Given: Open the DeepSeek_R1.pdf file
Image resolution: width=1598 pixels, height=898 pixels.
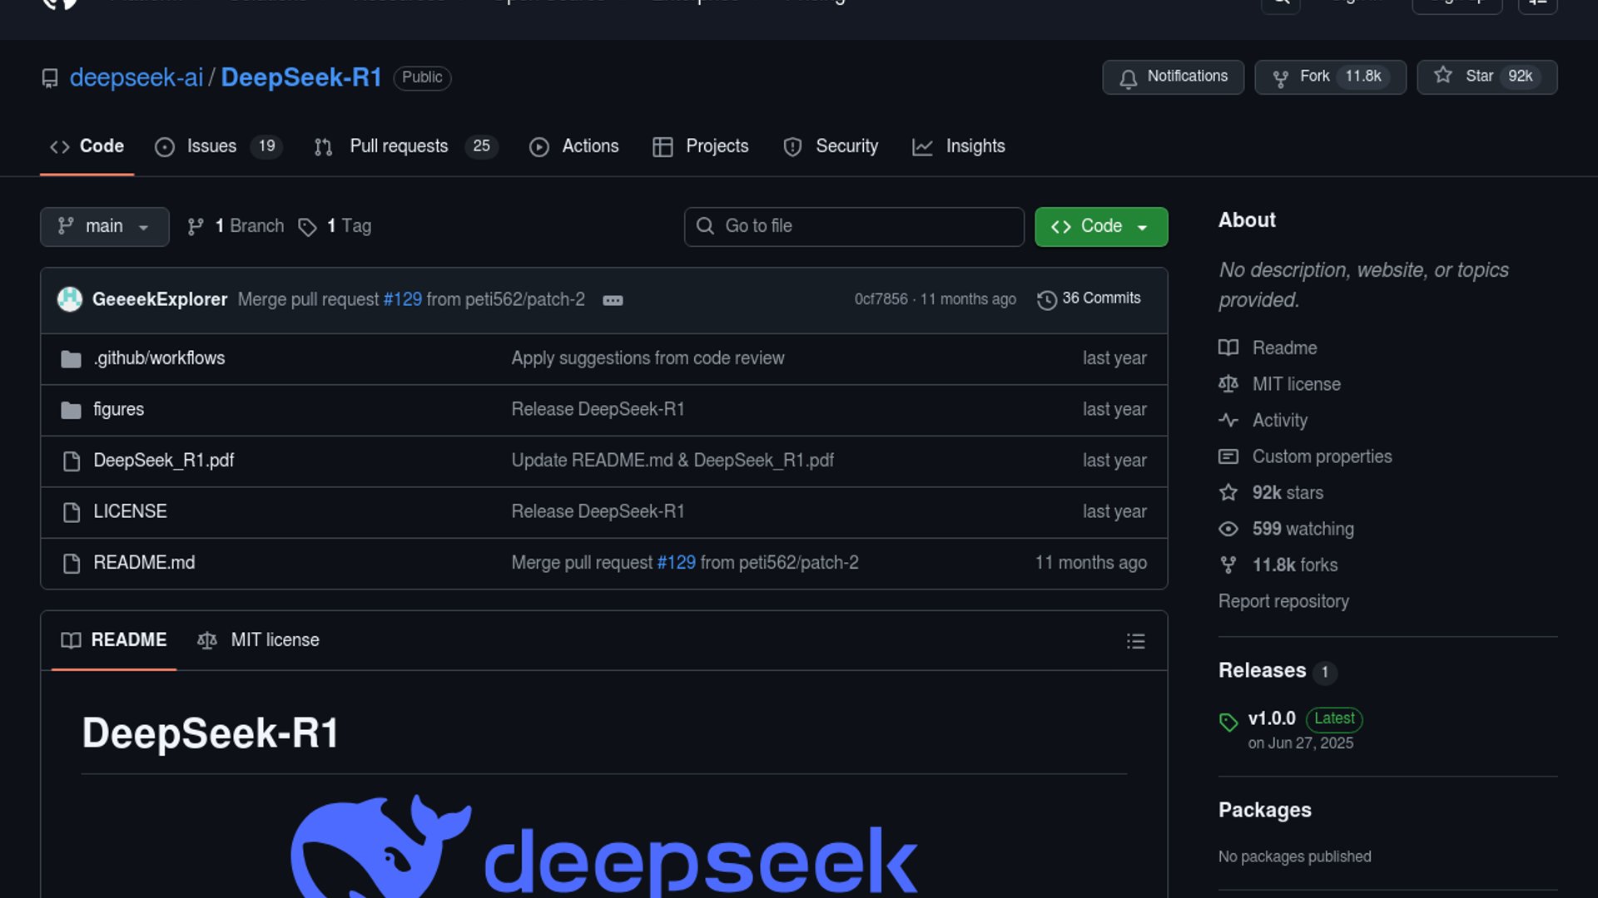Looking at the screenshot, I should [163, 461].
